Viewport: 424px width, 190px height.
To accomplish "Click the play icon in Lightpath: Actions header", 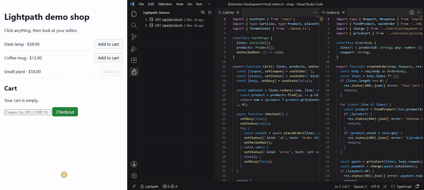I will pyautogui.click(x=210, y=13).
